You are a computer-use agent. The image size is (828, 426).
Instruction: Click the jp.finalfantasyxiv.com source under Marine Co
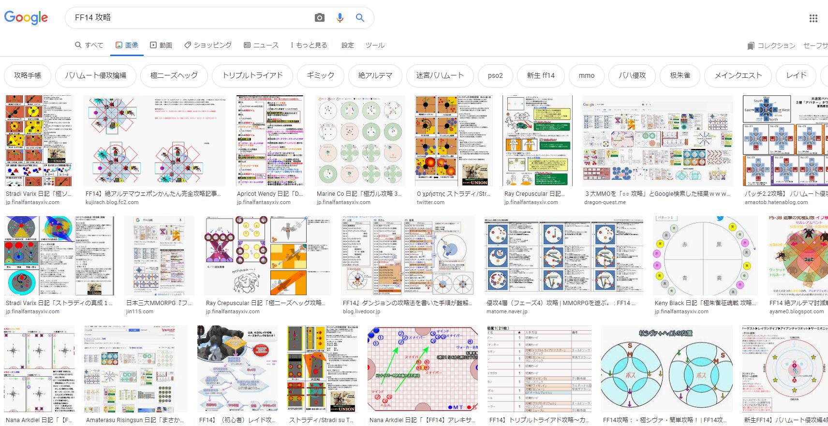coord(343,202)
